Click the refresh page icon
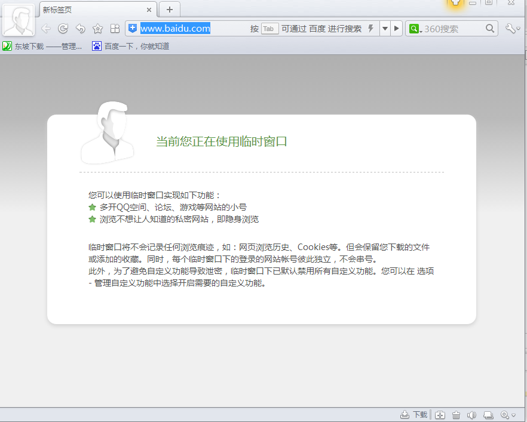The image size is (527, 422). coord(63,29)
